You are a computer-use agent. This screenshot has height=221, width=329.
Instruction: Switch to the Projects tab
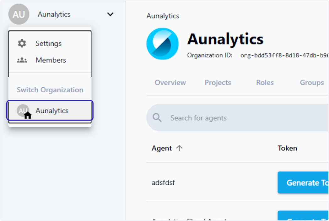click(218, 82)
